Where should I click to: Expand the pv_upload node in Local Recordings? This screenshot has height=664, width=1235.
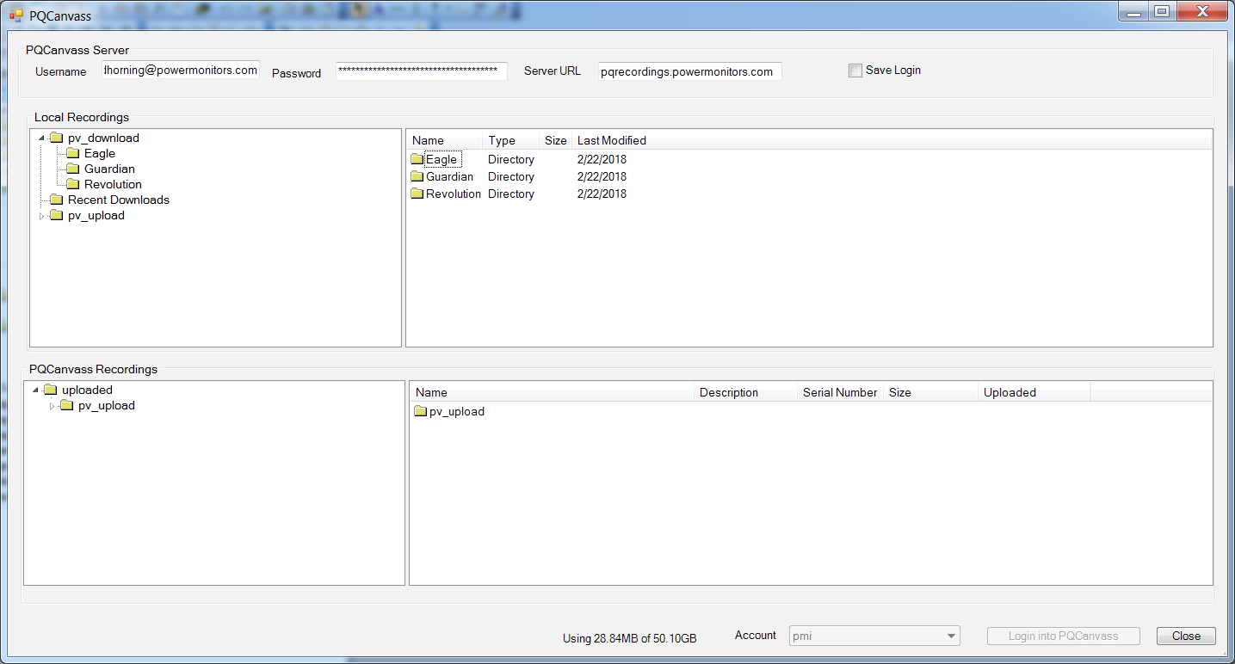(43, 216)
